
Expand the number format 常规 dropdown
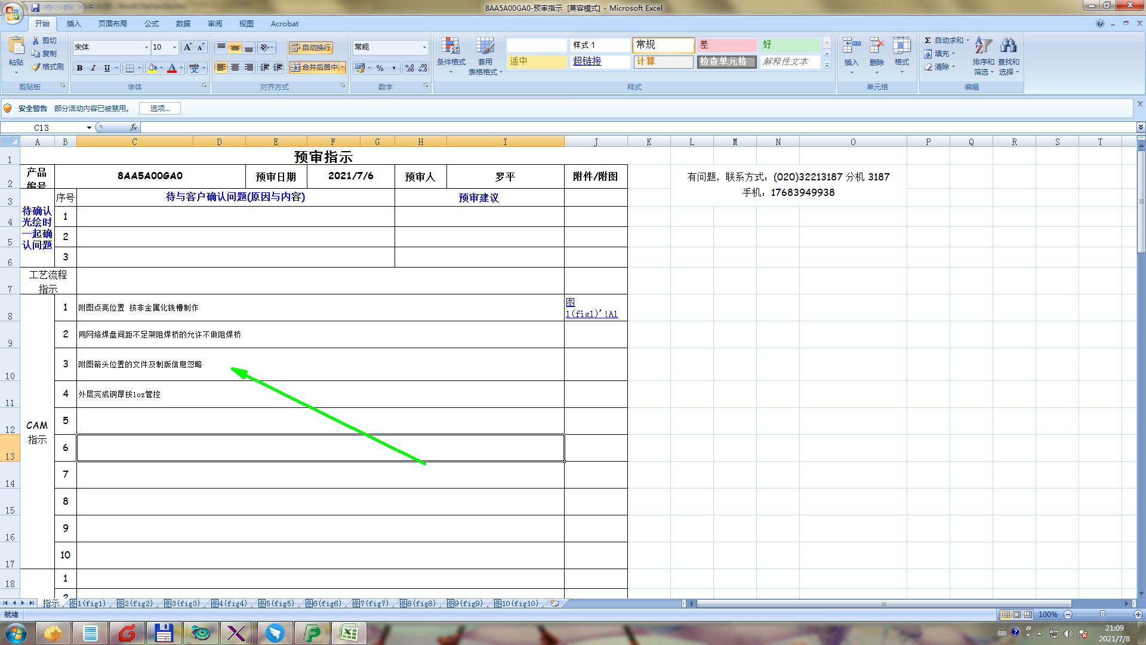[x=424, y=47]
